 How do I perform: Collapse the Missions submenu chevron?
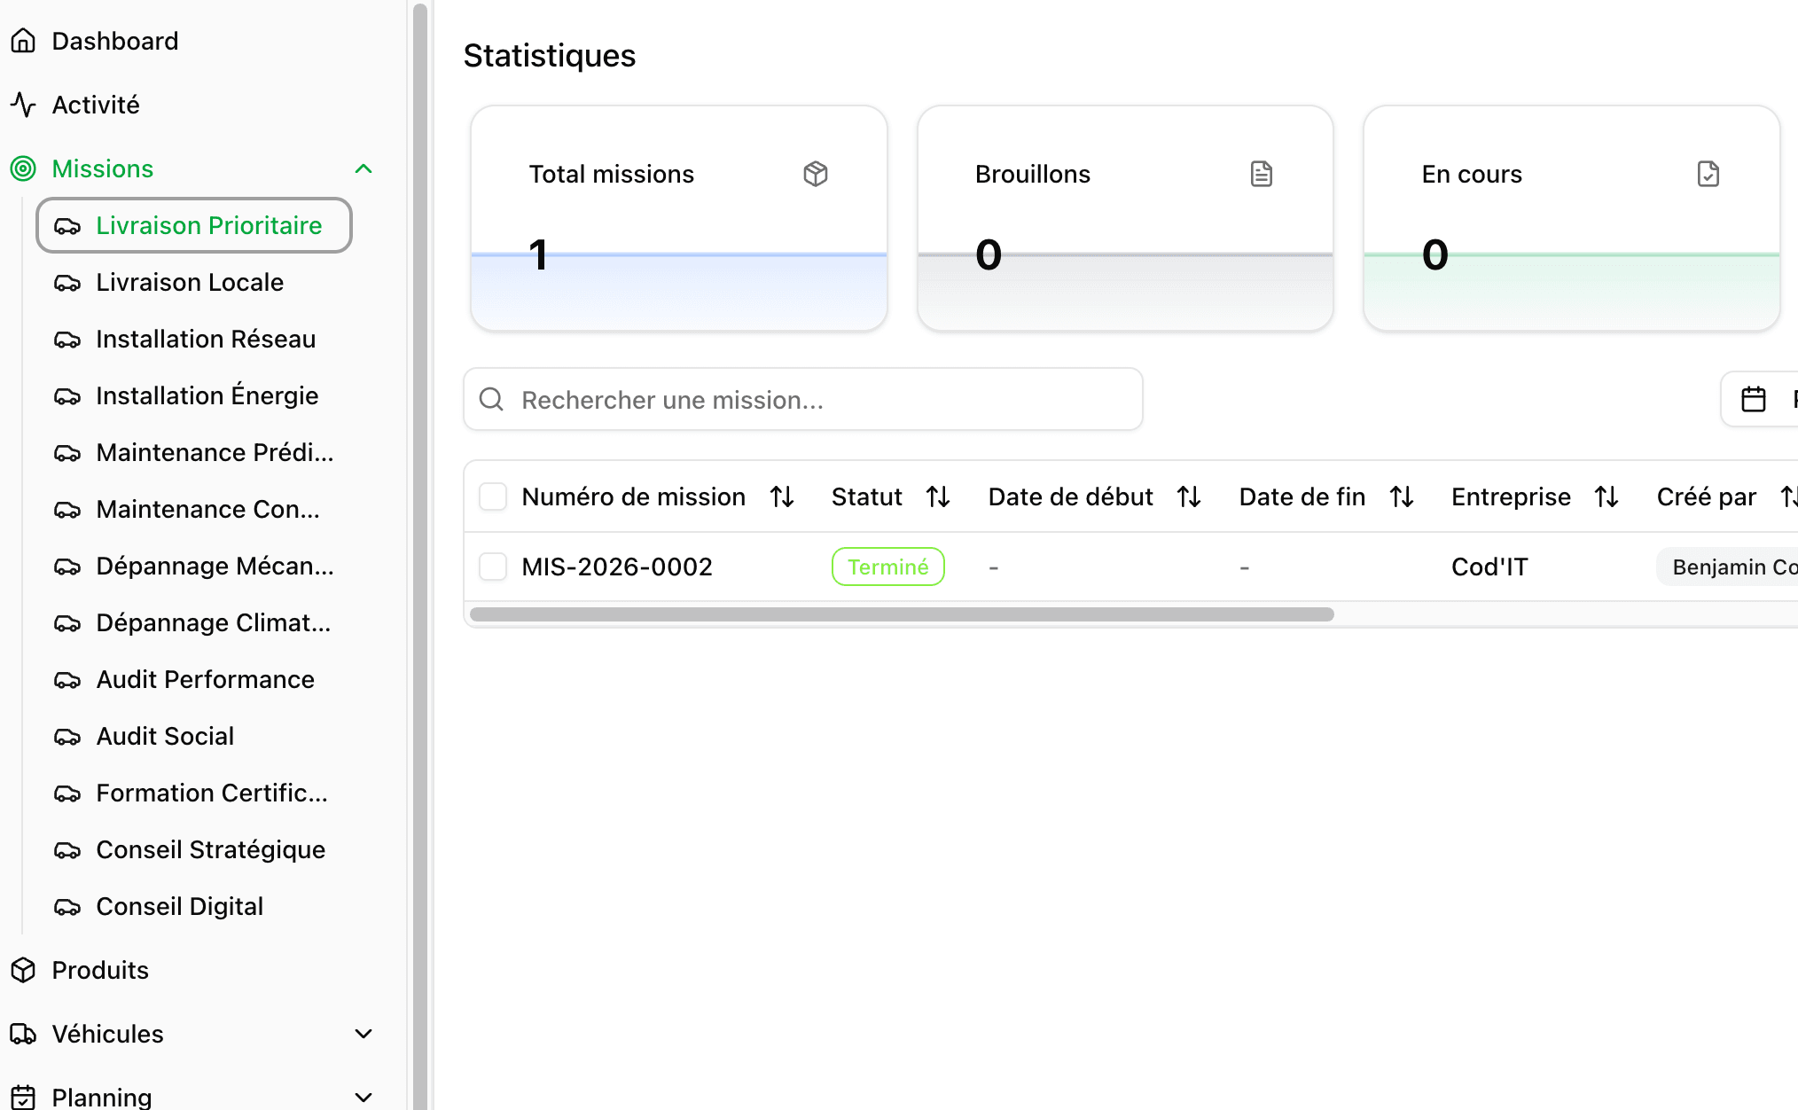coord(364,168)
